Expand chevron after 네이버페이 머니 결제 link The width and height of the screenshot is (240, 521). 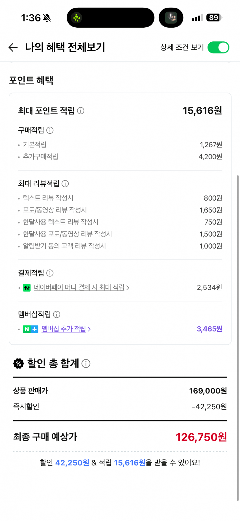(x=128, y=288)
